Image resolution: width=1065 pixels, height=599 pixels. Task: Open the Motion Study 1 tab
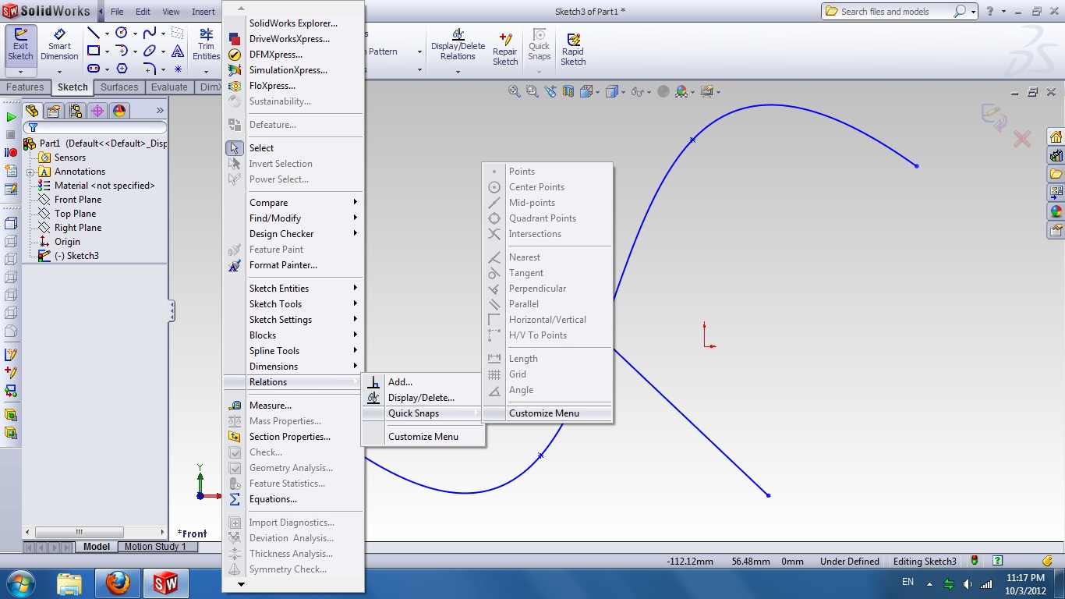point(155,547)
